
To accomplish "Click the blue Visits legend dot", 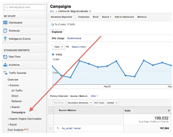I will tap(53, 54).
